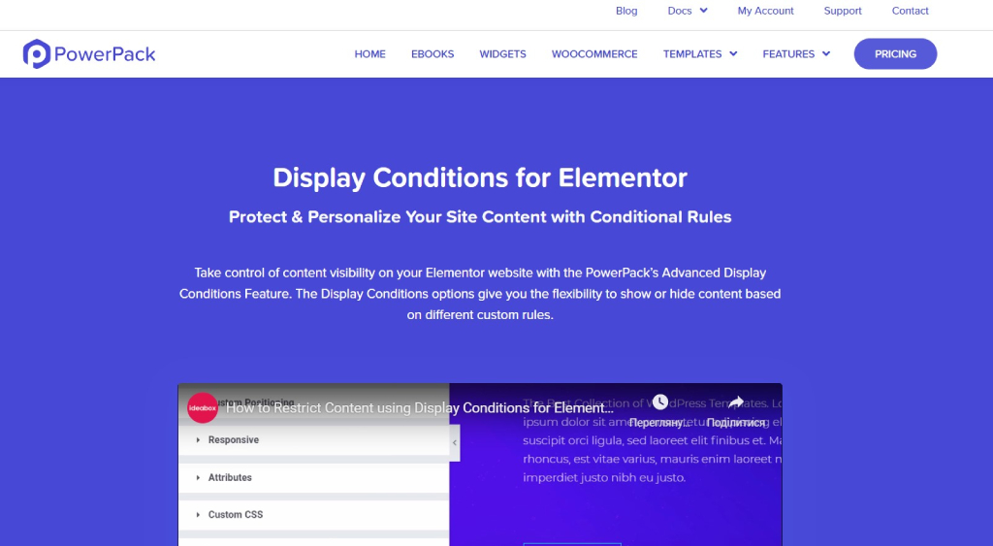Expand the Docs dropdown chevron
This screenshot has width=993, height=546.
click(704, 10)
